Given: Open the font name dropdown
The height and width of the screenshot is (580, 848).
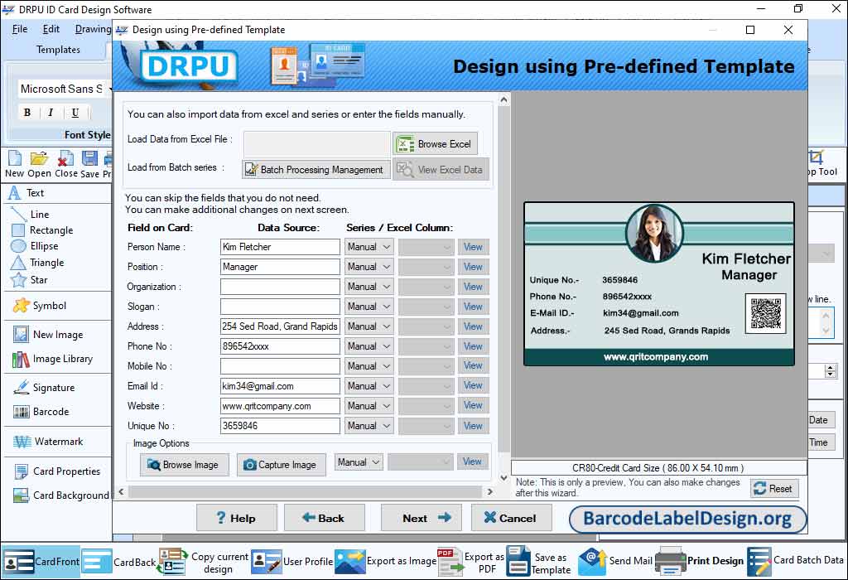Looking at the screenshot, I should coord(110,89).
